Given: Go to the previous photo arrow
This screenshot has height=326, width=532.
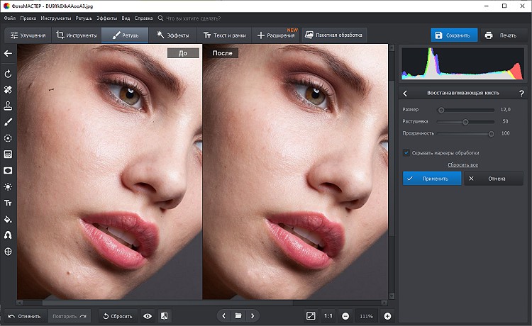Looking at the screenshot, I should tap(224, 315).
